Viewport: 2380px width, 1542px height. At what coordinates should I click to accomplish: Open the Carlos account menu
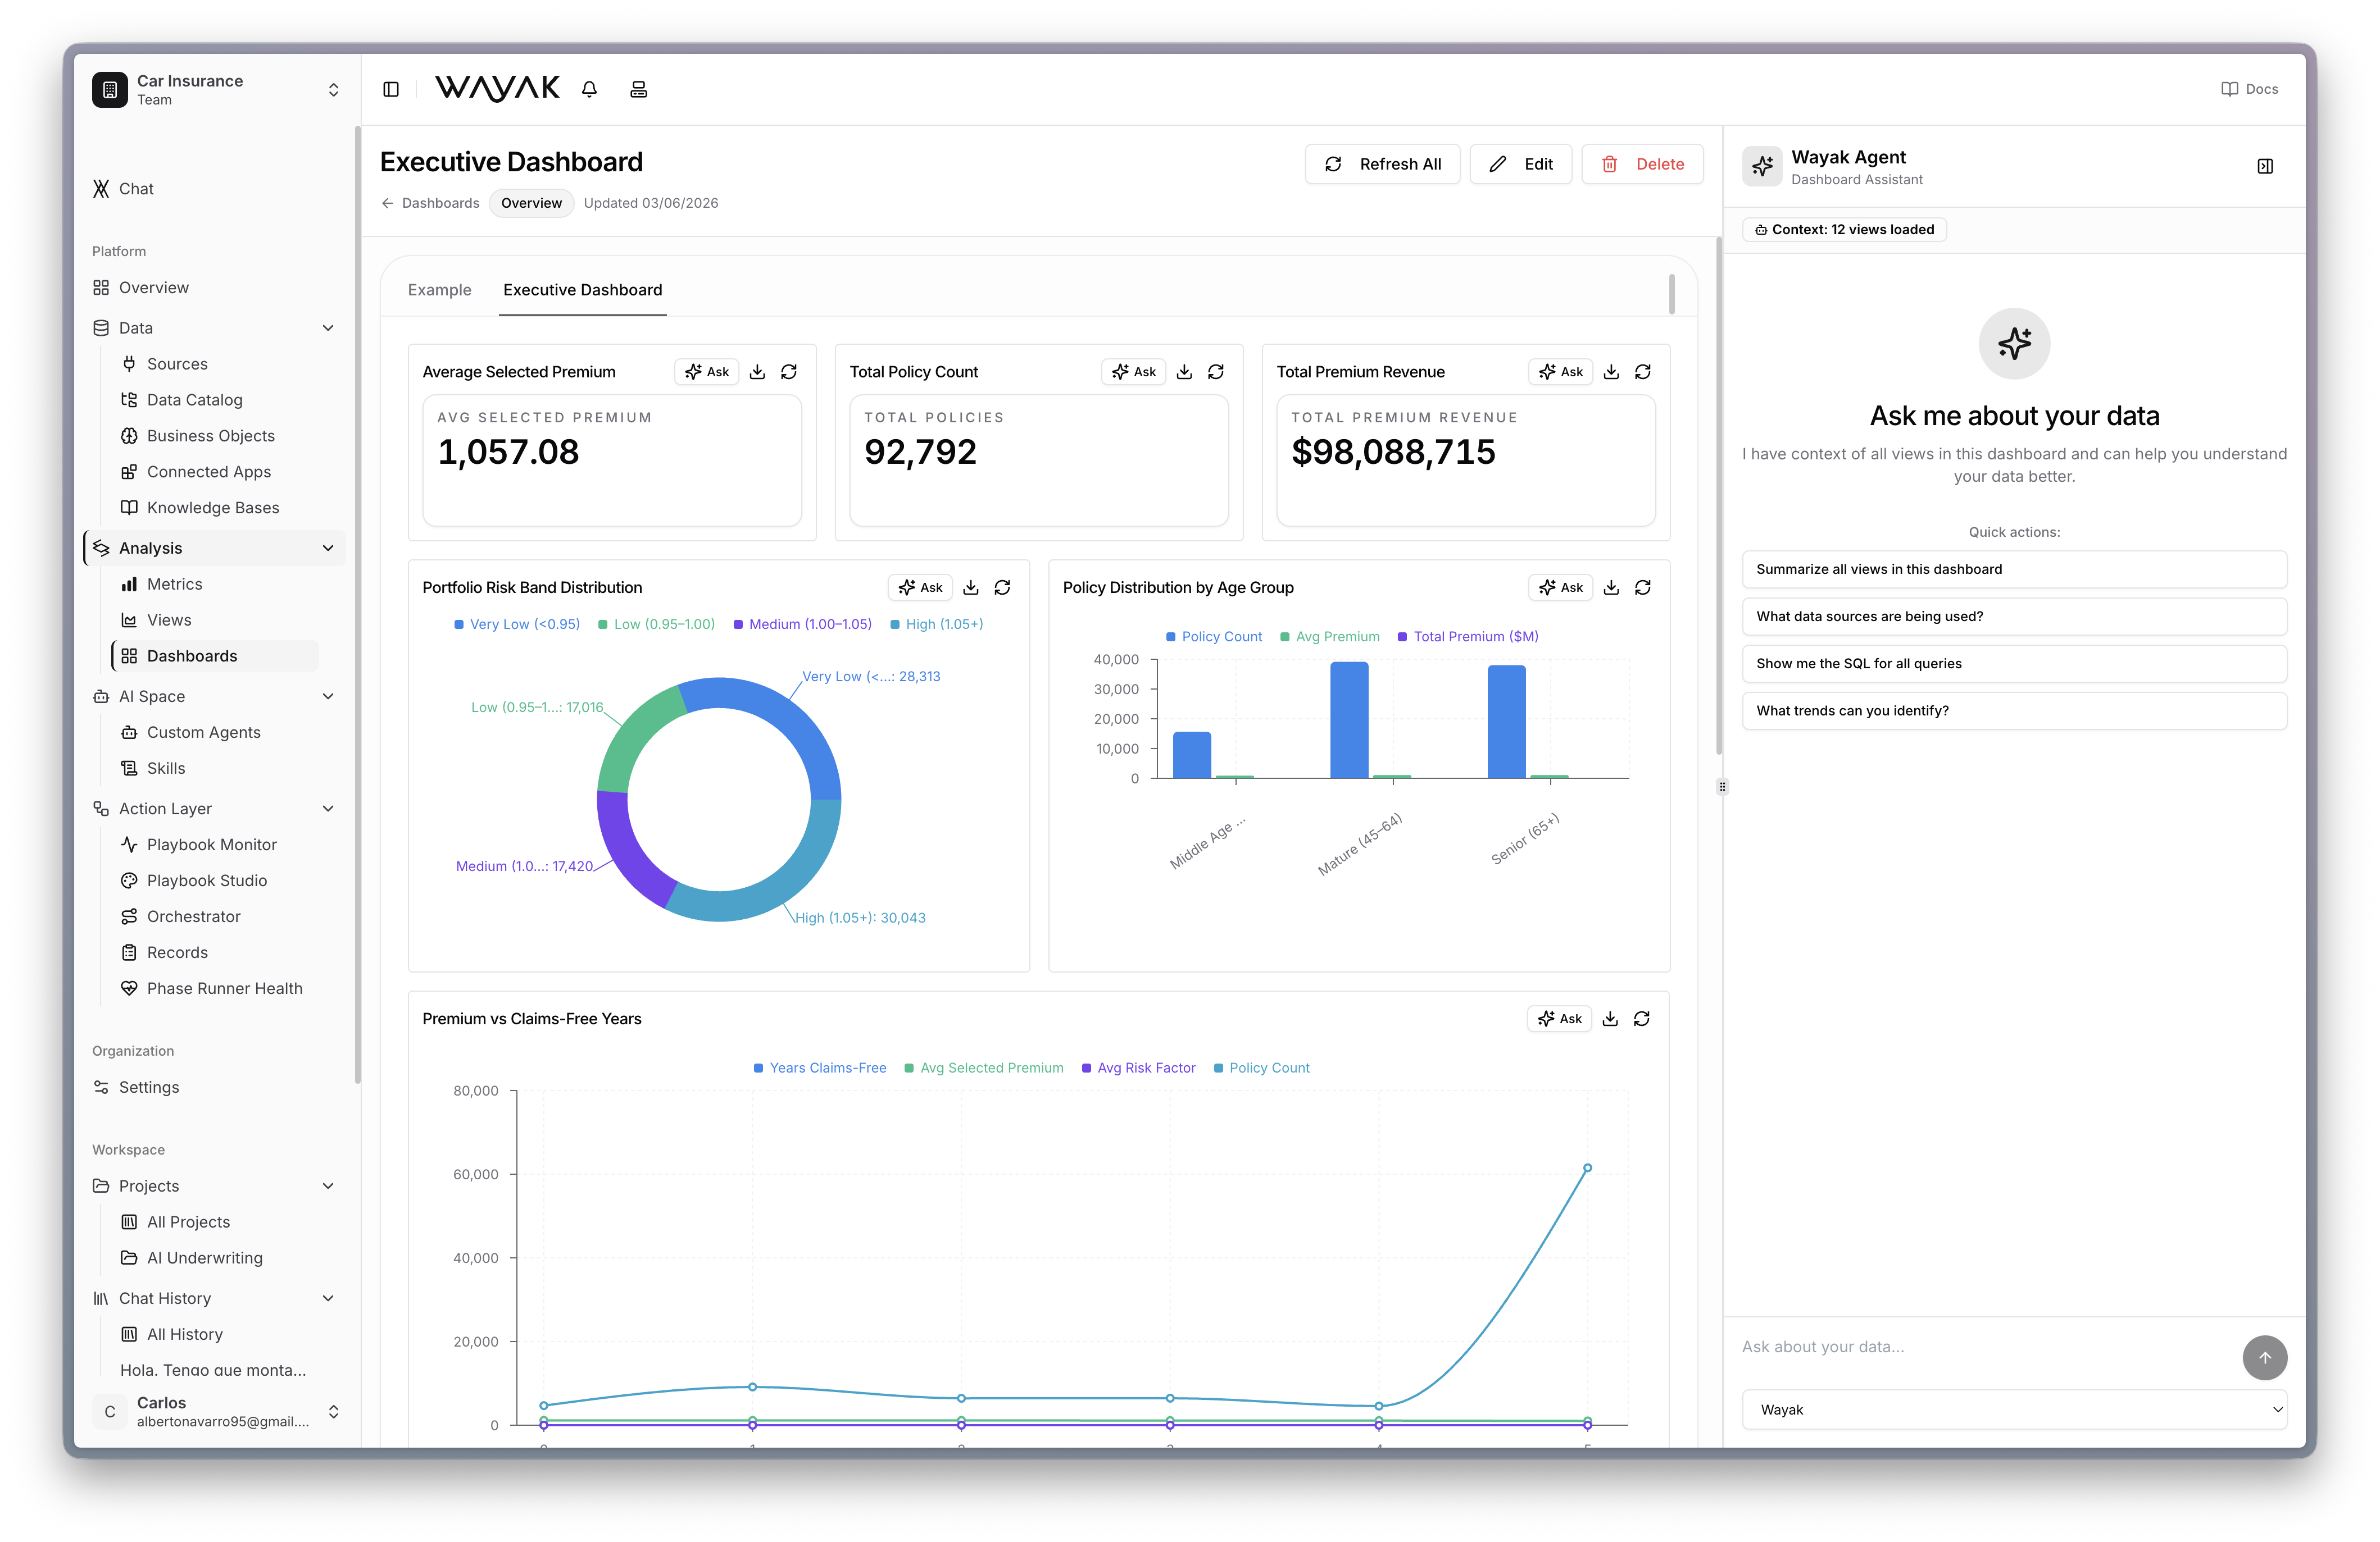216,1411
